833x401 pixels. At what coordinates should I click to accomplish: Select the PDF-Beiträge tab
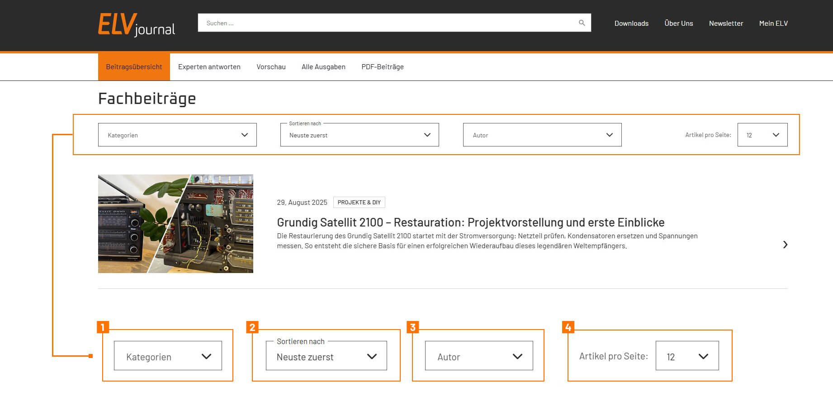coord(382,67)
